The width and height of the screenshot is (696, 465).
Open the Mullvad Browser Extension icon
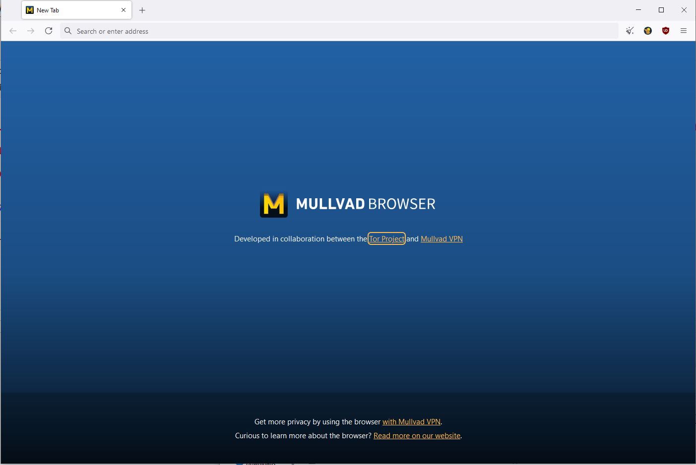[x=648, y=31]
